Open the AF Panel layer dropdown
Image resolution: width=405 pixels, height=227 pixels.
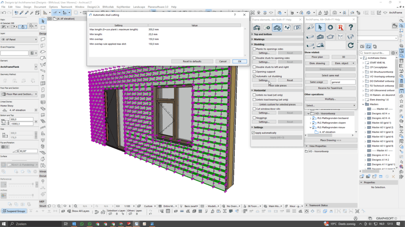click(19, 39)
